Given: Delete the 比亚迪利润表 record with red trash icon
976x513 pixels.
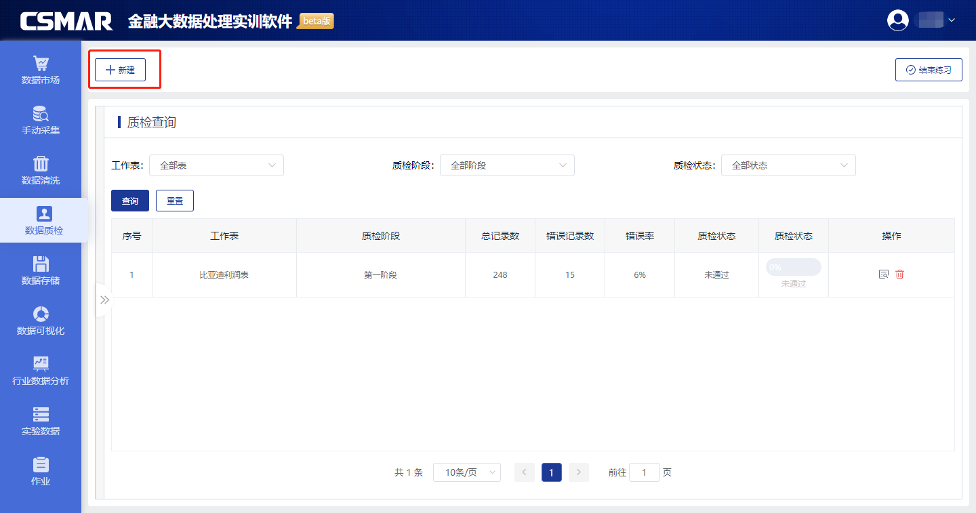Looking at the screenshot, I should click(x=899, y=274).
